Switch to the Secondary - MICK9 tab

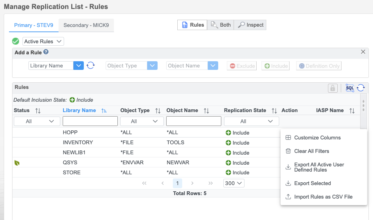(86, 25)
